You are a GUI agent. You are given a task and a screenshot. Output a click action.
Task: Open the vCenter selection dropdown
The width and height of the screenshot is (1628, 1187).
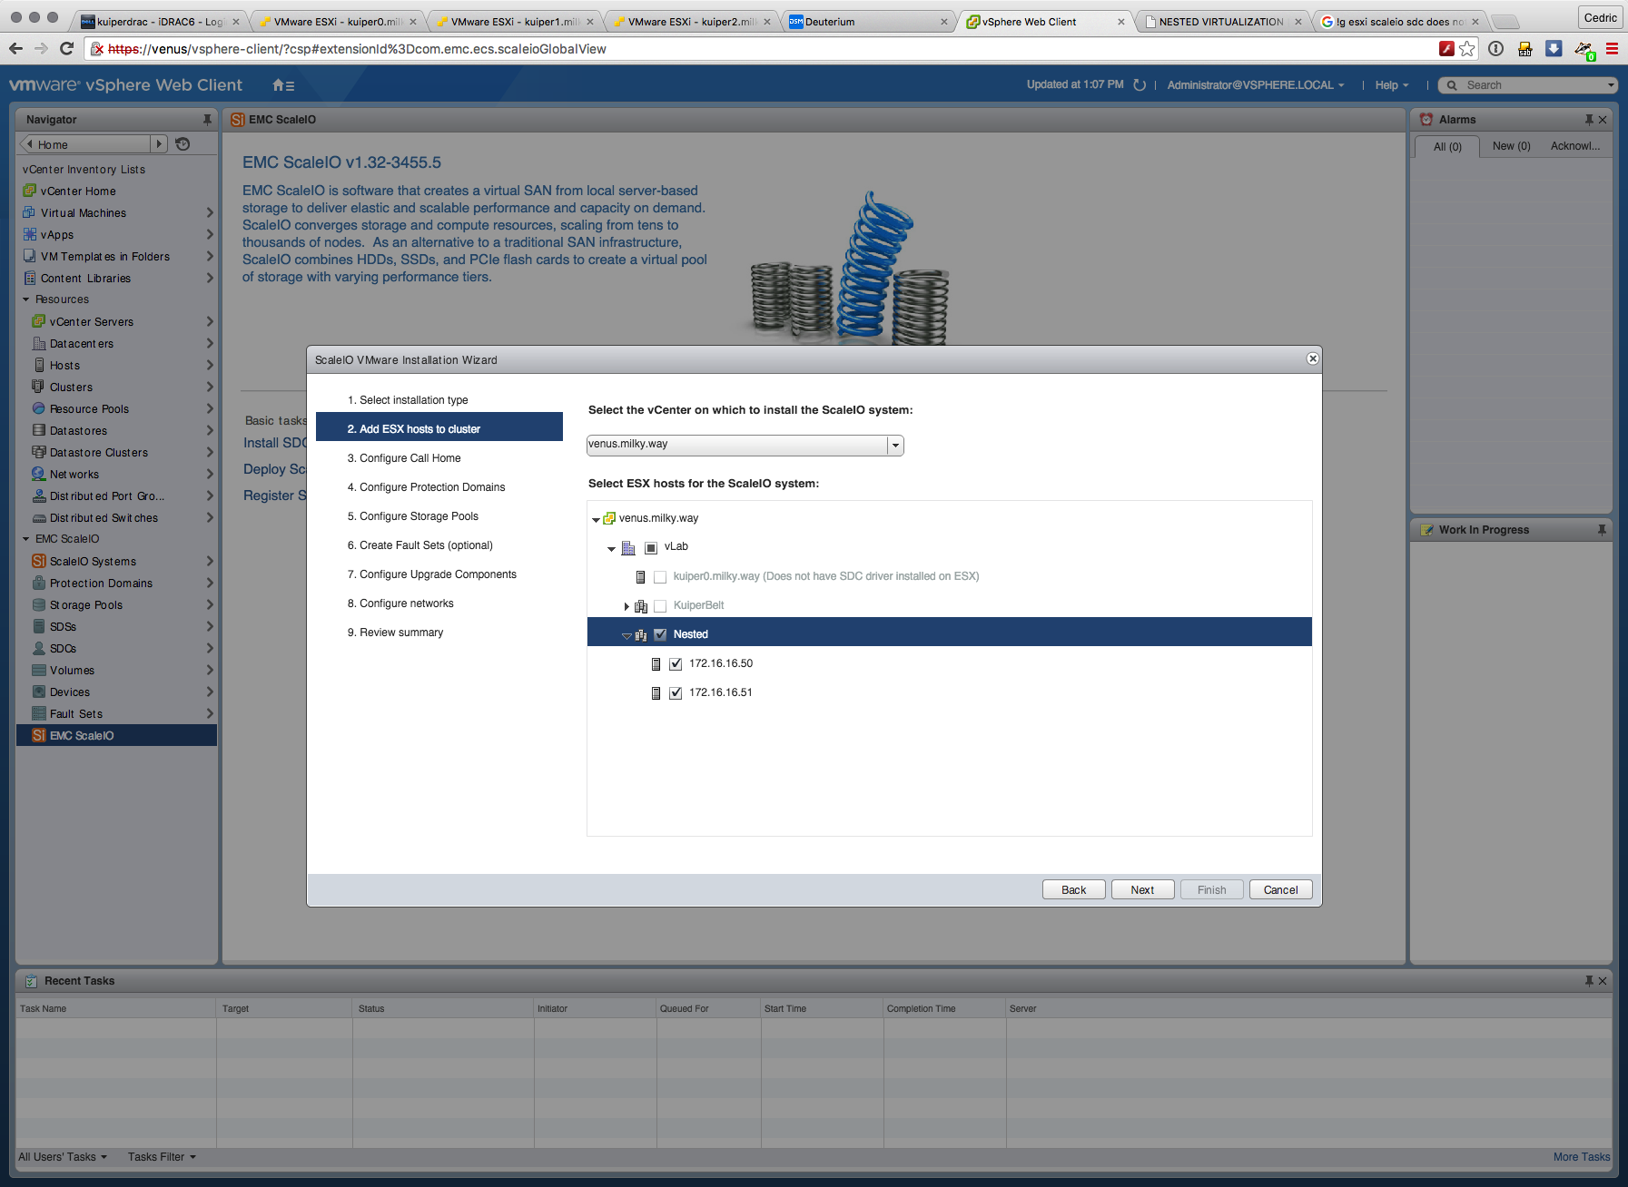895,445
